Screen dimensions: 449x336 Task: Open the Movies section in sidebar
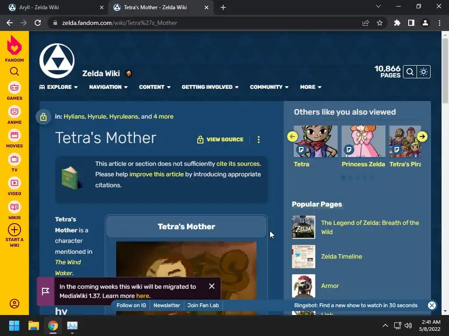click(x=14, y=139)
